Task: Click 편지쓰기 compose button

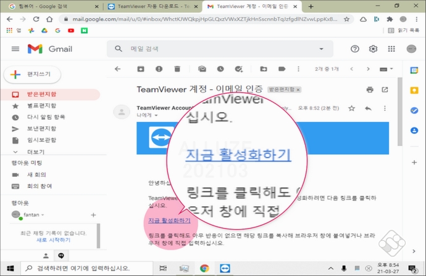Action: tap(32, 75)
